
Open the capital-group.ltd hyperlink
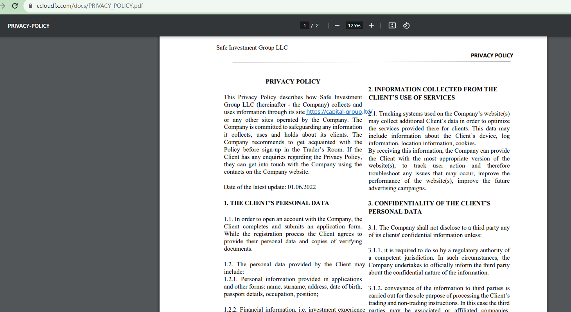[x=338, y=112]
